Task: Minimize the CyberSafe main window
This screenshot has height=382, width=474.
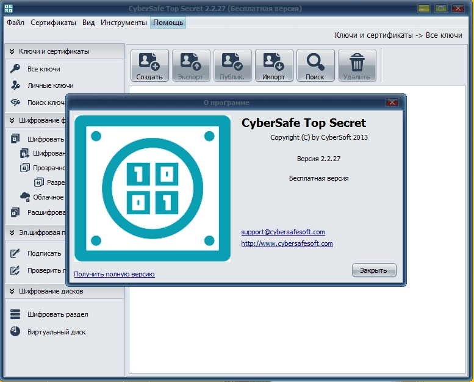Action: pos(424,8)
